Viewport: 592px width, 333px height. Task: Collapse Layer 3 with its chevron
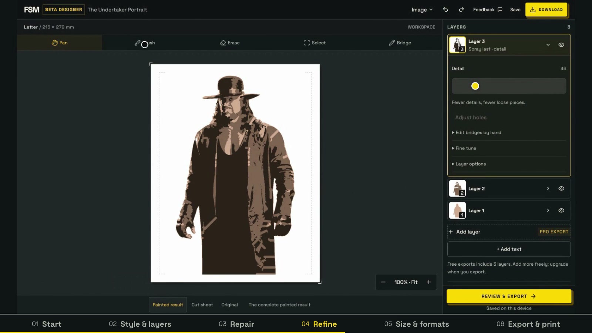coord(548,45)
